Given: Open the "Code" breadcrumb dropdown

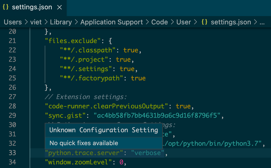Looking at the screenshot, I should tap(159, 22).
